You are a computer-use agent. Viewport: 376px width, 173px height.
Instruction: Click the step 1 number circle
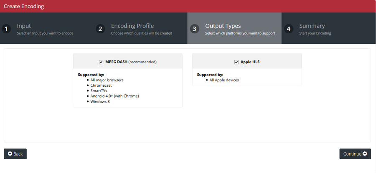(6, 29)
